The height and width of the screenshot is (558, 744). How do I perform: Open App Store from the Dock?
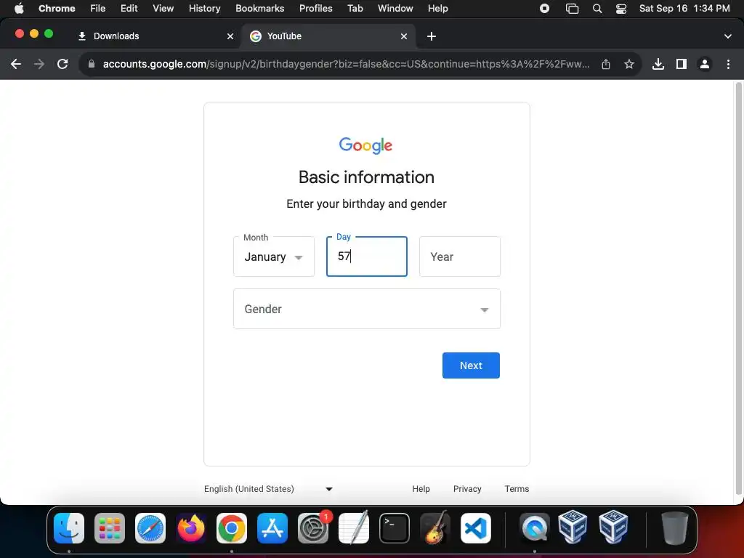click(272, 528)
